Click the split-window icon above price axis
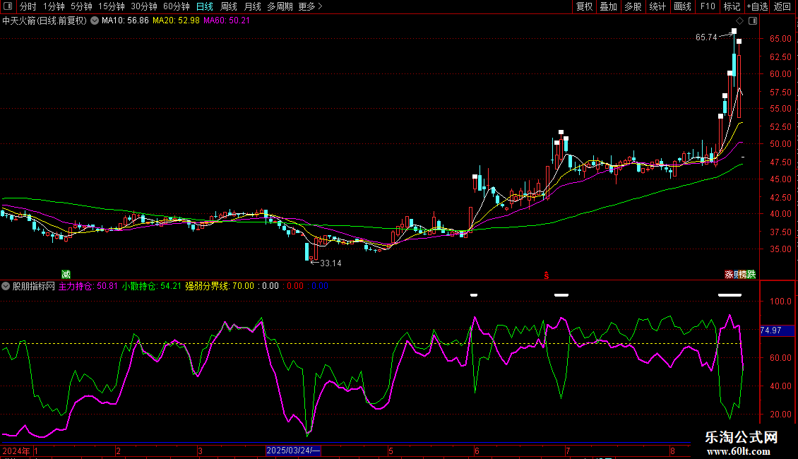798x459 pixels. point(753,21)
